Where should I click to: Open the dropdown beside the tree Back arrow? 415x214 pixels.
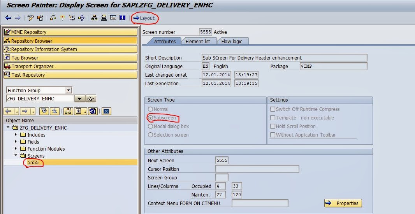click(16, 111)
